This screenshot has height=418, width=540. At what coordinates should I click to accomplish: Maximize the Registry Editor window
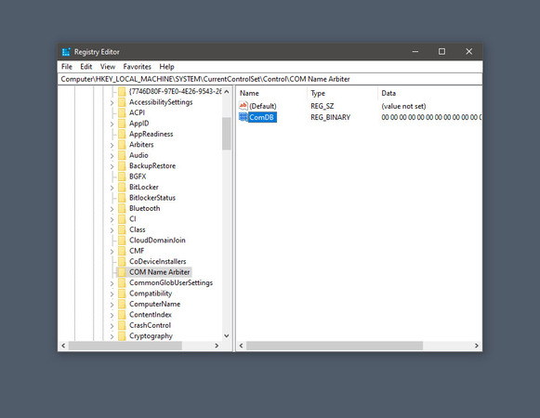[x=441, y=51]
